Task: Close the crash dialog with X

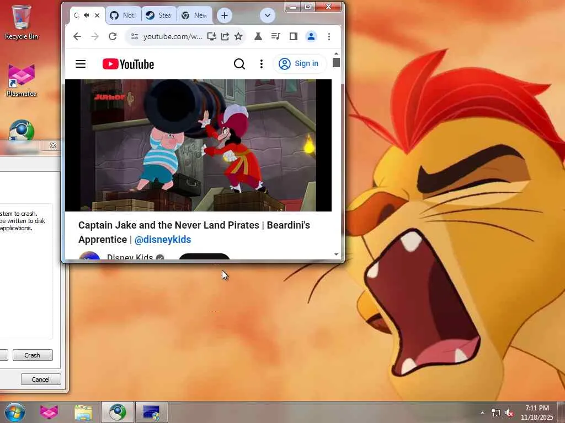Action: 53,145
